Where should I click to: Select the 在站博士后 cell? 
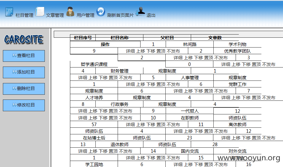pos(94,138)
